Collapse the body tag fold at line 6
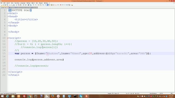The image size is (175, 98). point(8,26)
